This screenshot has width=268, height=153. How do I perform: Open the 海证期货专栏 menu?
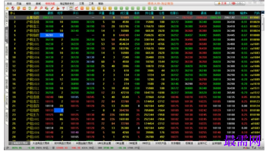tap(67, 4)
